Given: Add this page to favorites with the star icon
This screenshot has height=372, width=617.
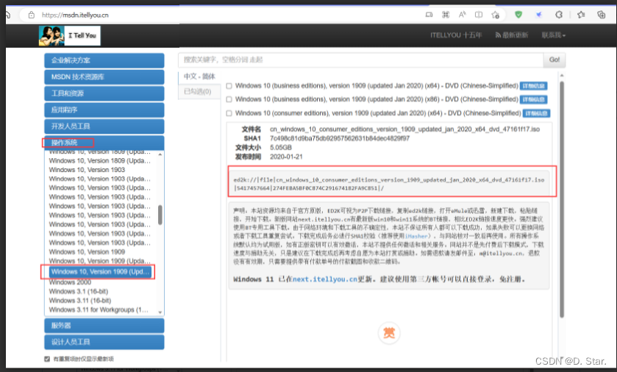Looking at the screenshot, I should 495,15.
